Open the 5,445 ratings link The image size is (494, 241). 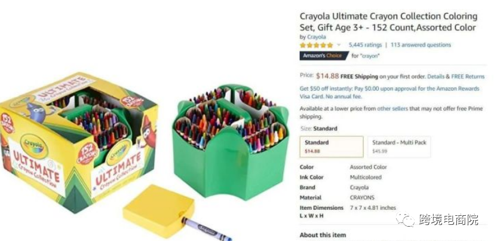[x=365, y=45]
